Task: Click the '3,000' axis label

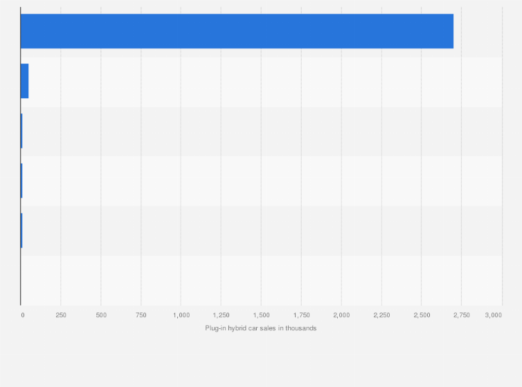Action: pos(494,315)
